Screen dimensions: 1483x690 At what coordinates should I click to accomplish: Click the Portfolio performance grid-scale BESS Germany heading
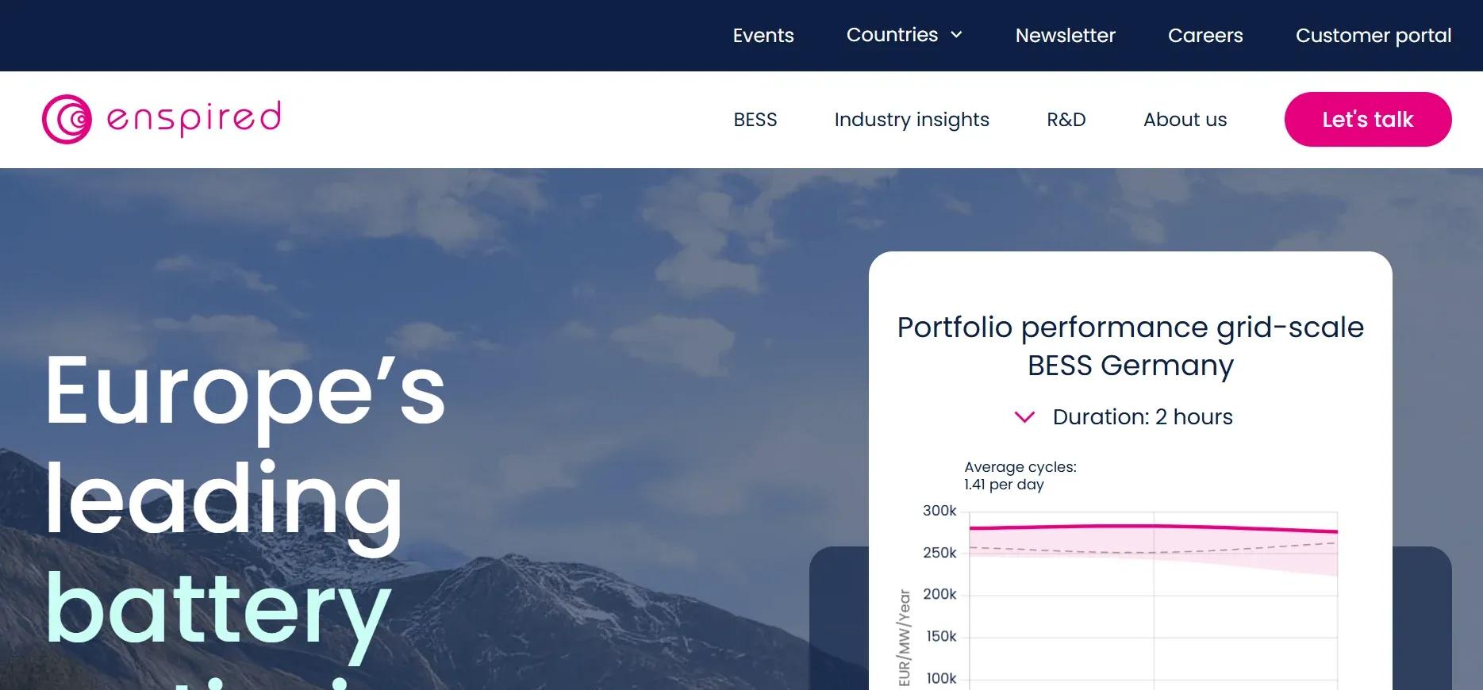coord(1131,347)
